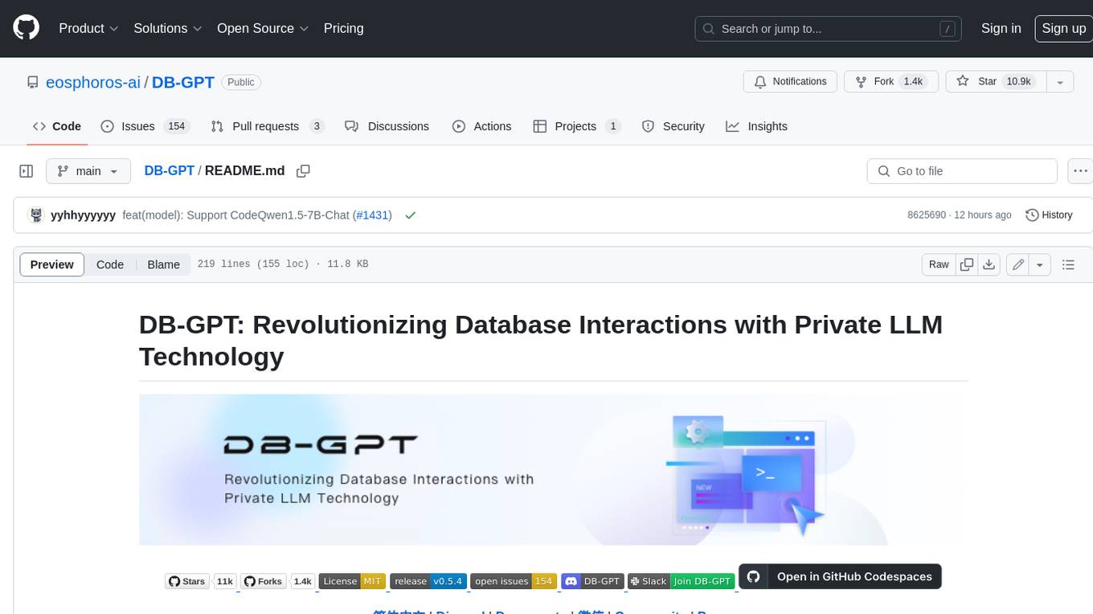View file History
Screen dimensions: 1093x614
(1049, 215)
